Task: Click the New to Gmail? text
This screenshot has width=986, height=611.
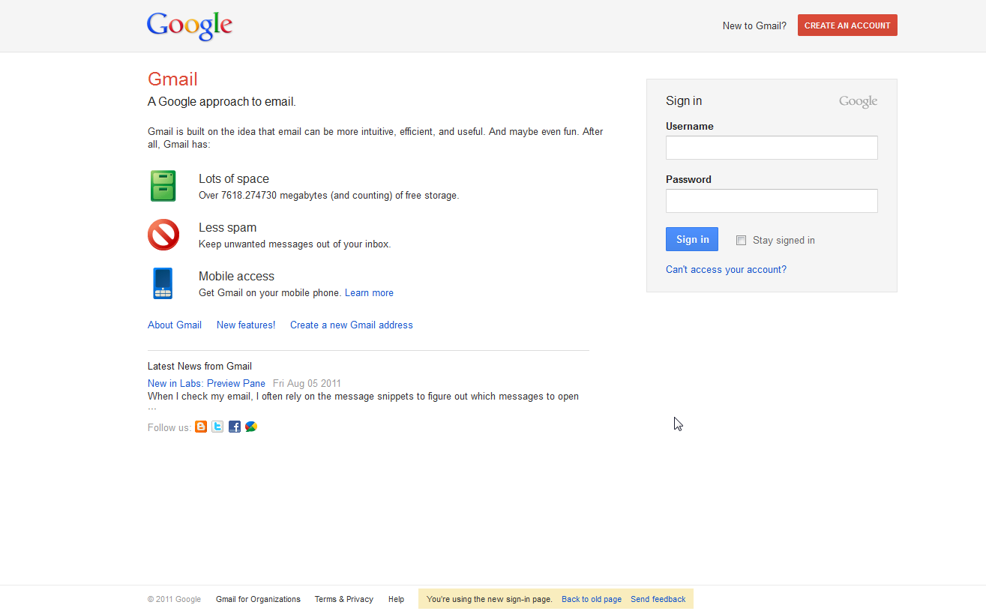Action: [x=754, y=25]
